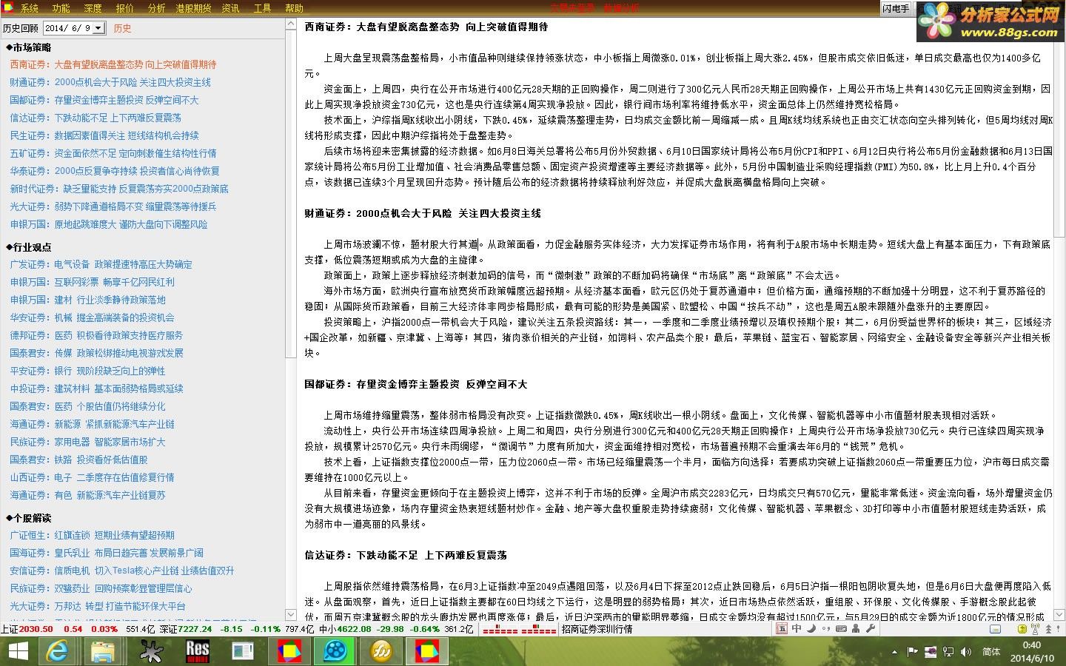Image resolution: width=1066 pixels, height=666 pixels.
Task: Open the 帮助 menu
Action: coord(294,8)
